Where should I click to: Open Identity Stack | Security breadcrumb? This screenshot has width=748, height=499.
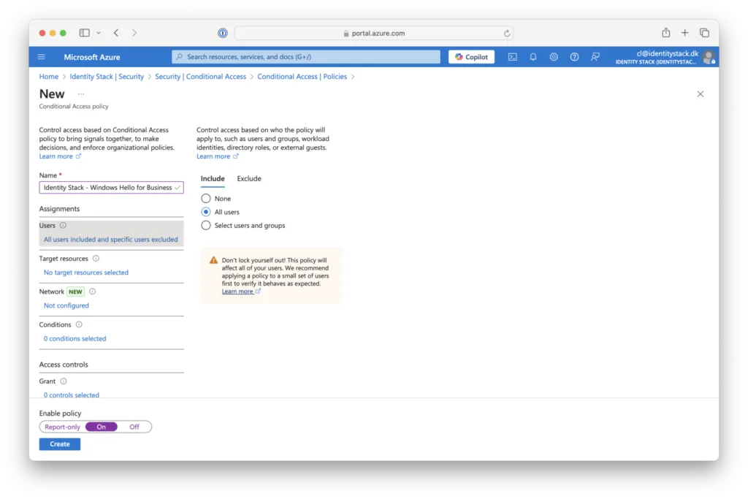(x=107, y=76)
